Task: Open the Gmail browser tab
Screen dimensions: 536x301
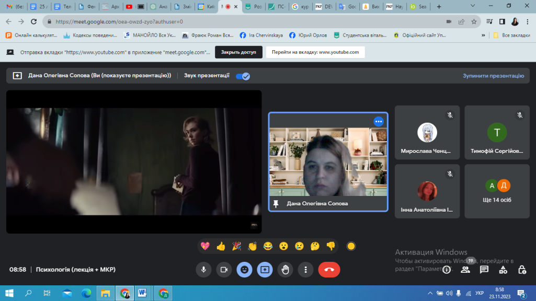Action: pyautogui.click(x=15, y=7)
